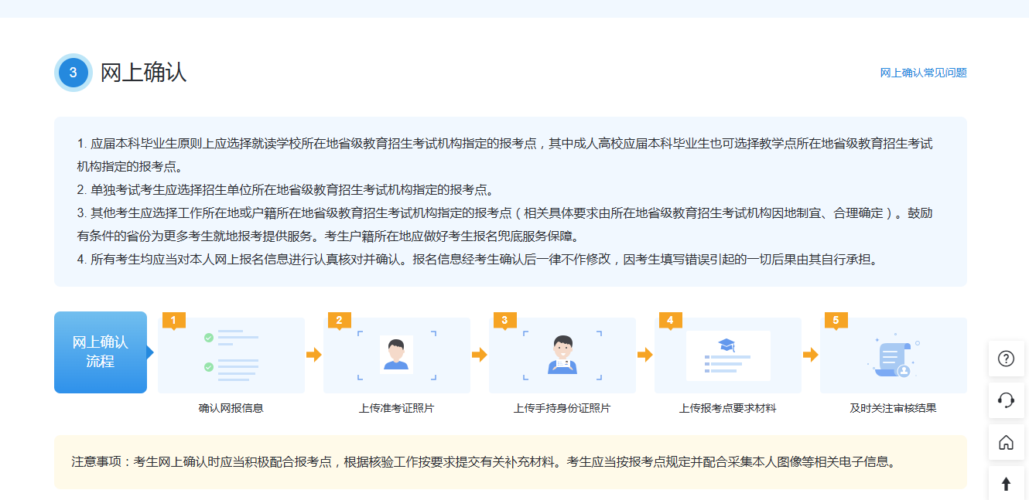Click the step 5 orange number badge
The height and width of the screenshot is (500, 1029).
click(x=834, y=319)
